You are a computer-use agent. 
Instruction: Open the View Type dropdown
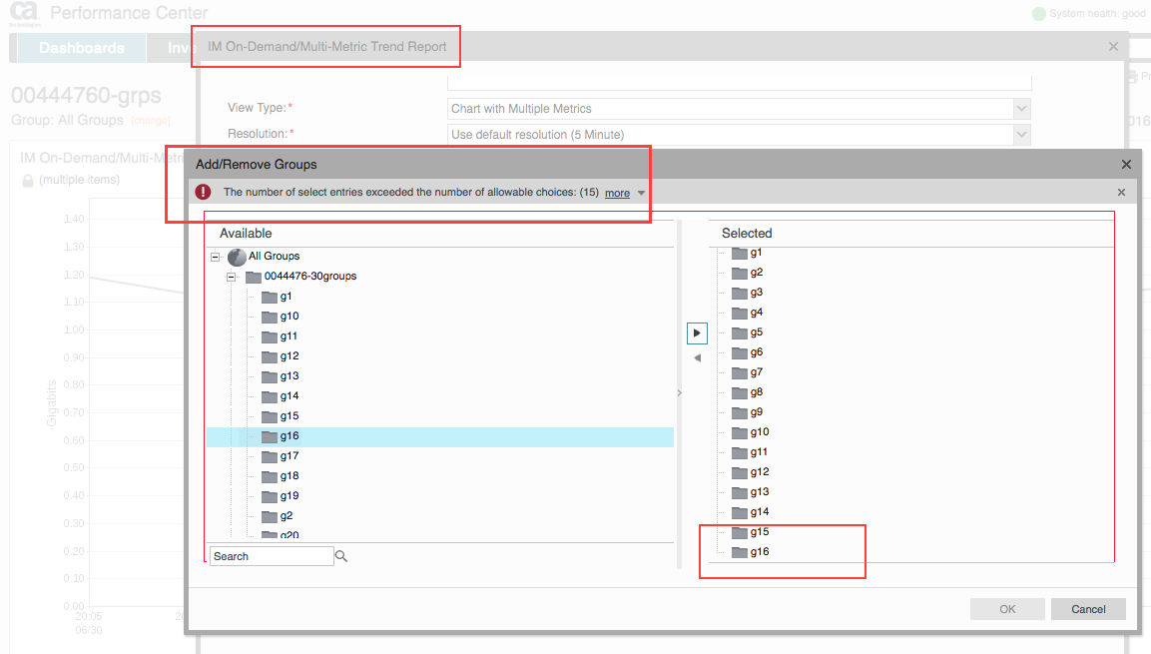pos(1021,109)
